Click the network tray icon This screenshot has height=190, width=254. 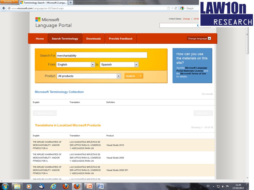coord(218,187)
